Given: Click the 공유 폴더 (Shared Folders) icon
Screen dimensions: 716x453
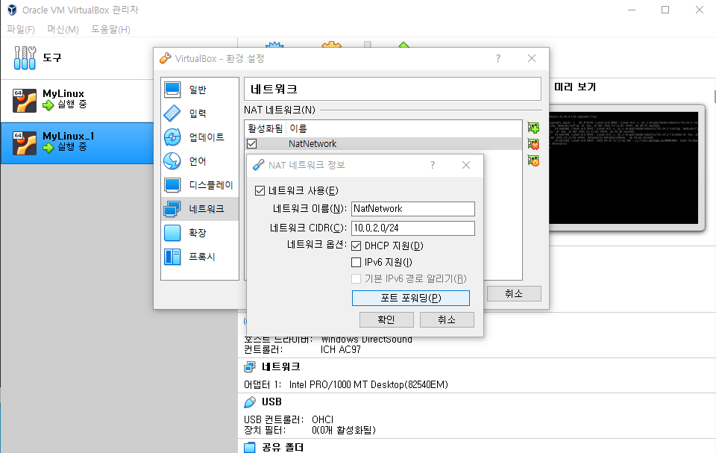Looking at the screenshot, I should (x=250, y=448).
